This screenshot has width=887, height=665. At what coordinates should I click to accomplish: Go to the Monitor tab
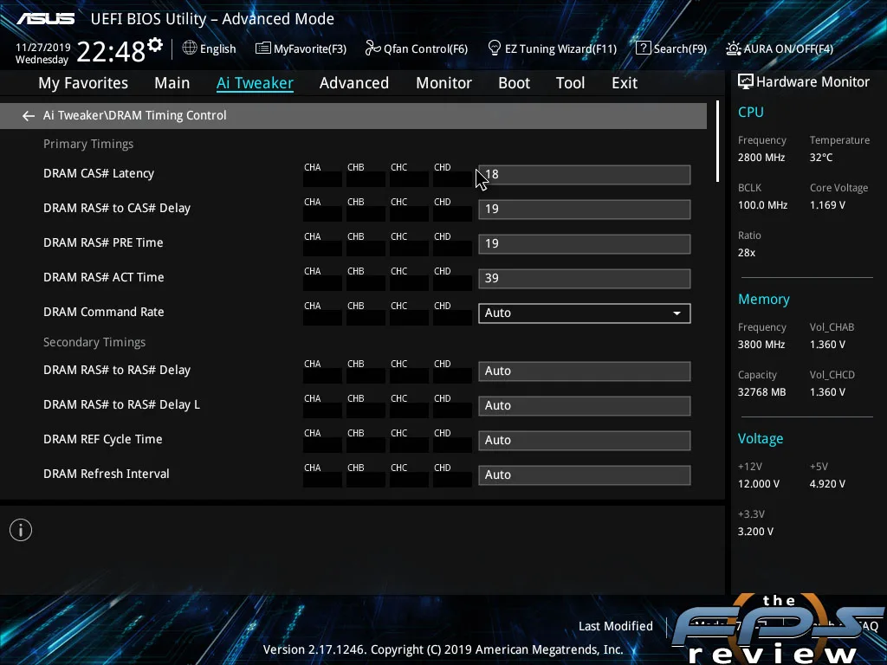pos(444,83)
